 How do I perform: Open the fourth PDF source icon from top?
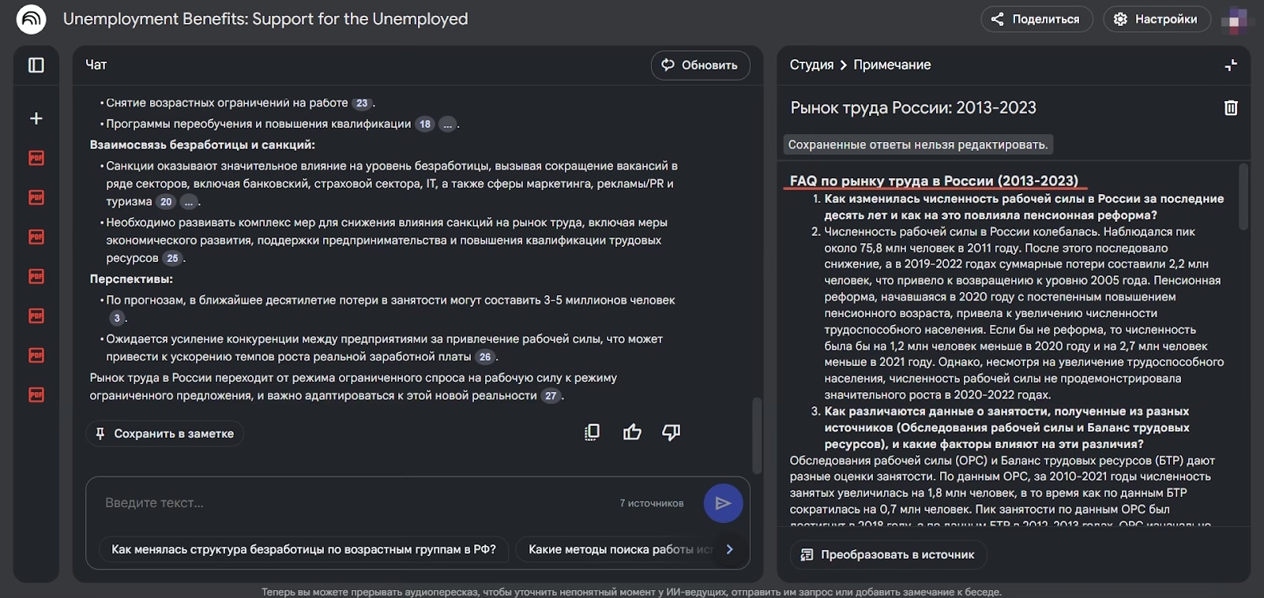(x=36, y=276)
